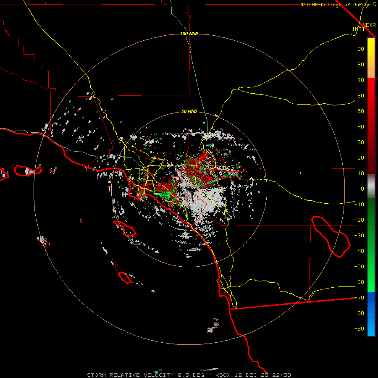Click the velocity scale label 90
378x378 pixels.
click(x=361, y=49)
